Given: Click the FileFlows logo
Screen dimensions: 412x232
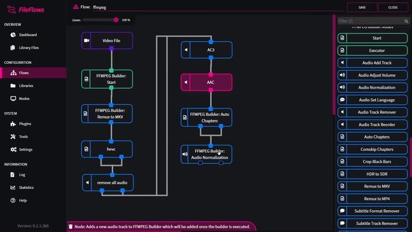Looking at the screenshot, I should 26,10.
